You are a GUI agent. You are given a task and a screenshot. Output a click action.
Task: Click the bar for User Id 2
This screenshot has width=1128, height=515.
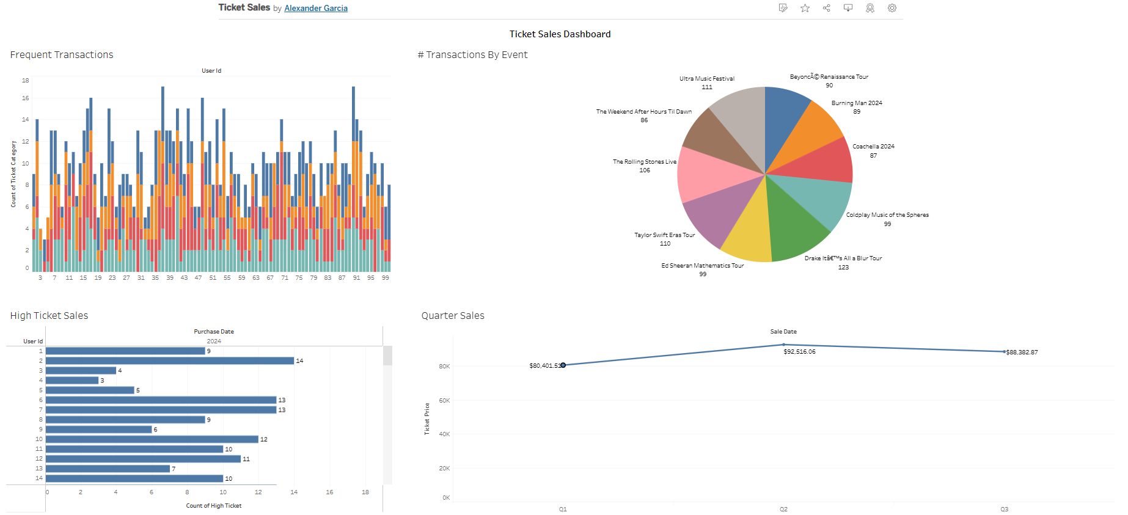pos(170,361)
